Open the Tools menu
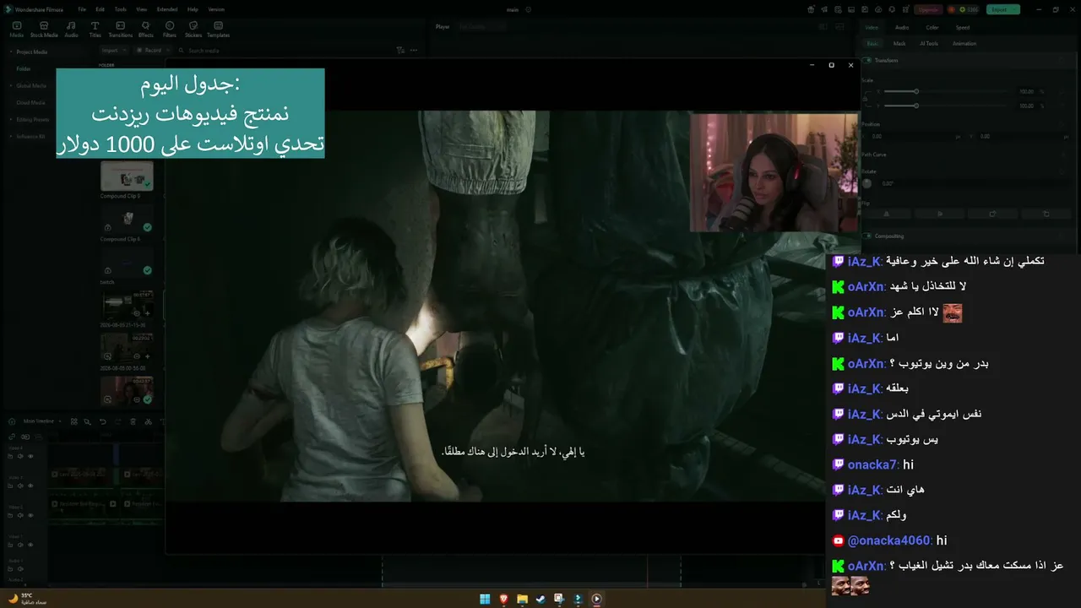 click(121, 9)
